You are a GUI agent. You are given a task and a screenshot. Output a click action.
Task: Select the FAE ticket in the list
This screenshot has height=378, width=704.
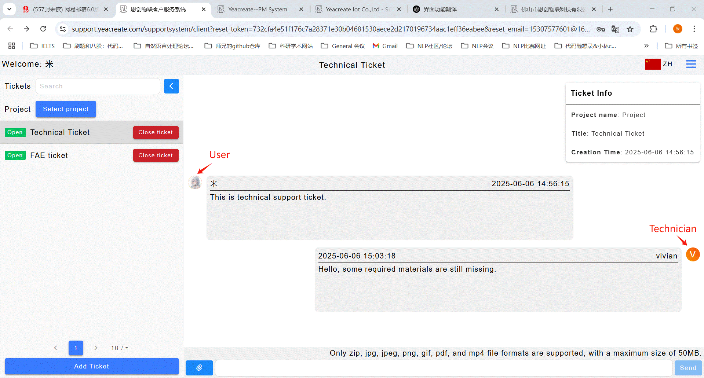tap(49, 155)
